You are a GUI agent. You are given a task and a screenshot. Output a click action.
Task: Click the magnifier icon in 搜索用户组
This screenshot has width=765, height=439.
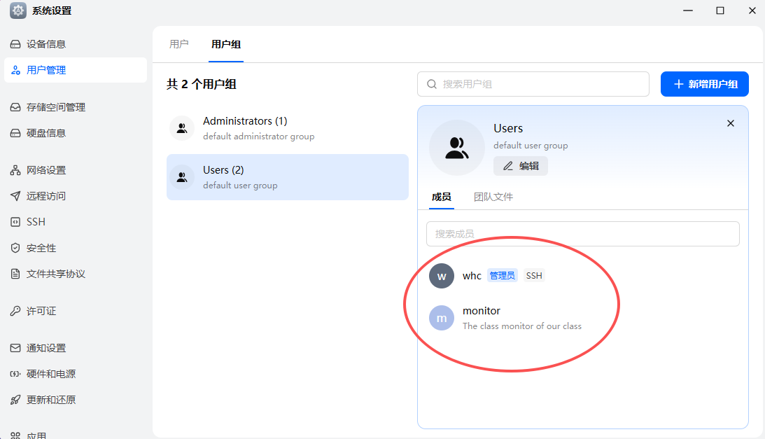pos(432,84)
